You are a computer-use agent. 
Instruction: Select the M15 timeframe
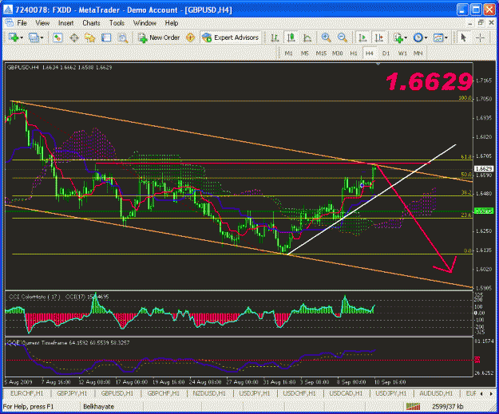coord(321,53)
